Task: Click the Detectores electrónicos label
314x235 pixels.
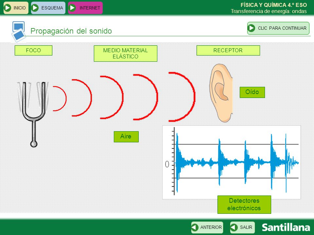Action: [244, 204]
